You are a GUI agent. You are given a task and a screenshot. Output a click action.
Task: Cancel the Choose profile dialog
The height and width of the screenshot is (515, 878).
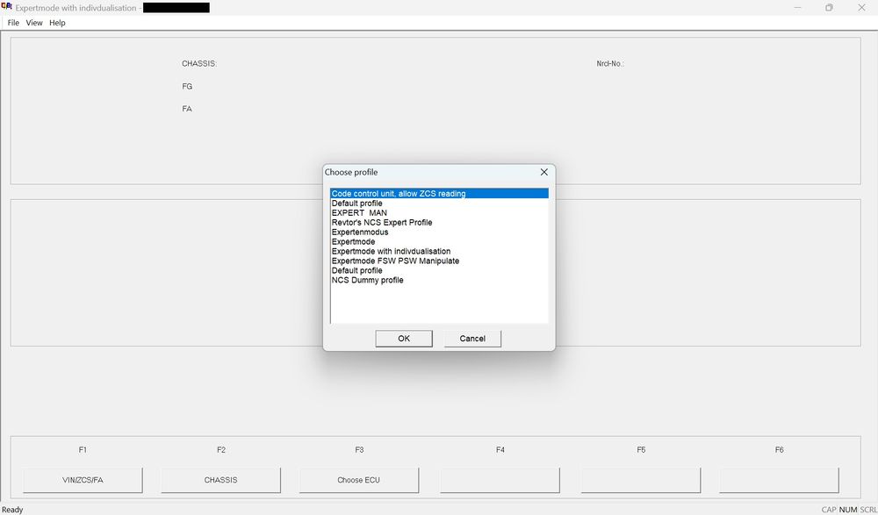(x=472, y=338)
